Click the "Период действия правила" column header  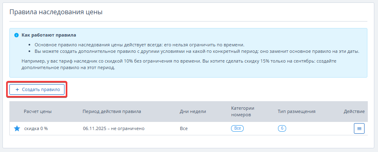pyautogui.click(x=112, y=111)
